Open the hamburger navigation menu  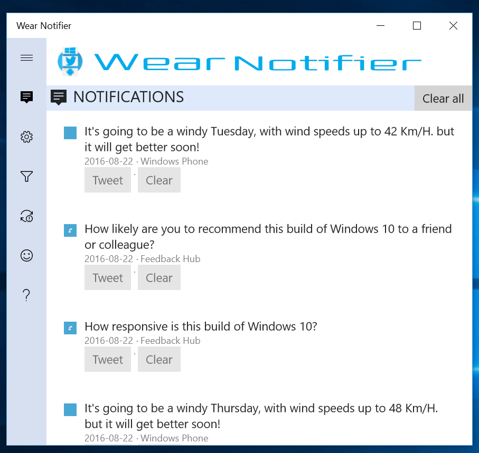(26, 57)
